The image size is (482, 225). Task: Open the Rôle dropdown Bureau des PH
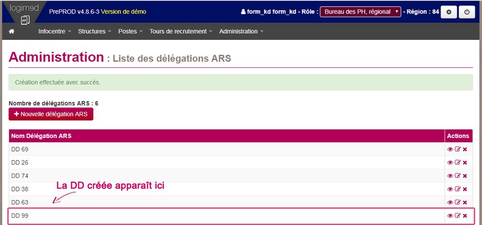360,12
